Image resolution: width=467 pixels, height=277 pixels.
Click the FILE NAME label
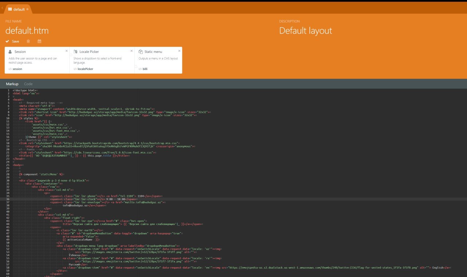click(x=13, y=21)
